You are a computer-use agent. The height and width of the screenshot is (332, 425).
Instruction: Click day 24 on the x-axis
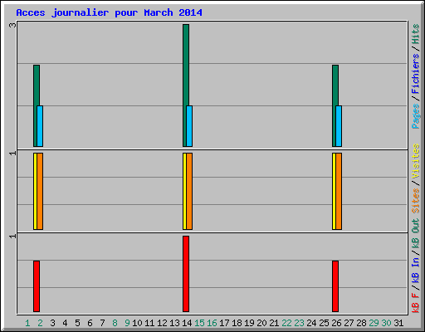pyautogui.click(x=311, y=323)
